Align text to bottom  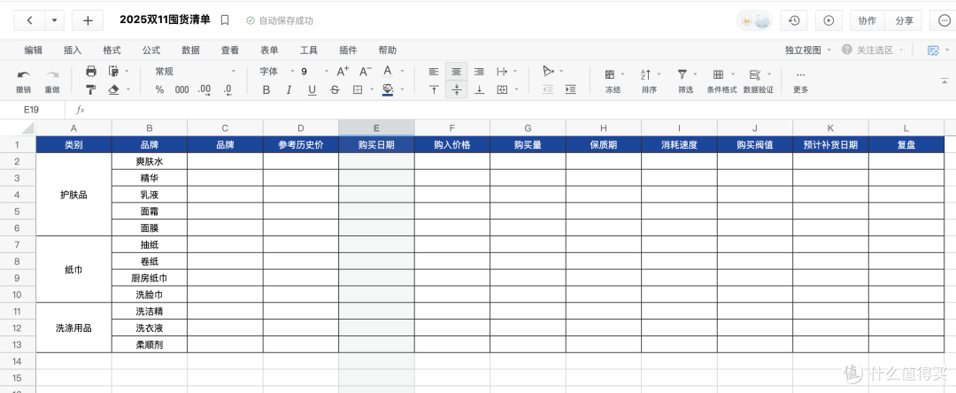[x=479, y=89]
